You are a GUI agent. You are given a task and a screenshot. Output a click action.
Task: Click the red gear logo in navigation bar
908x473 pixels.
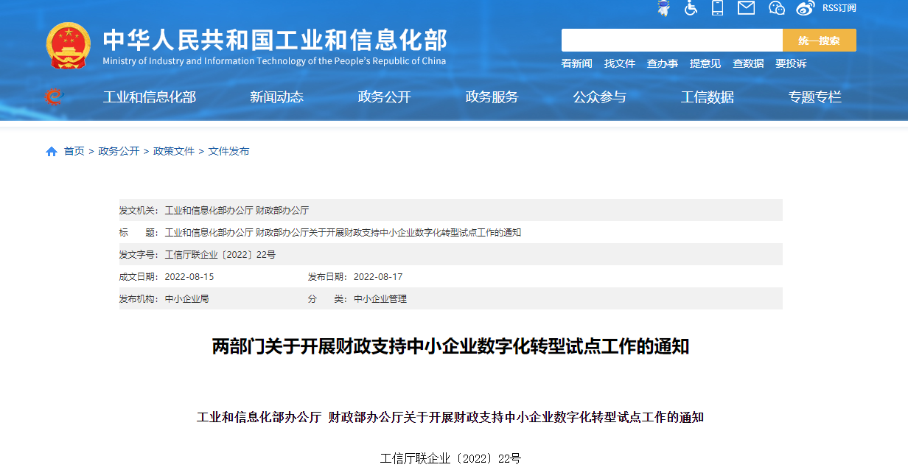pyautogui.click(x=54, y=97)
